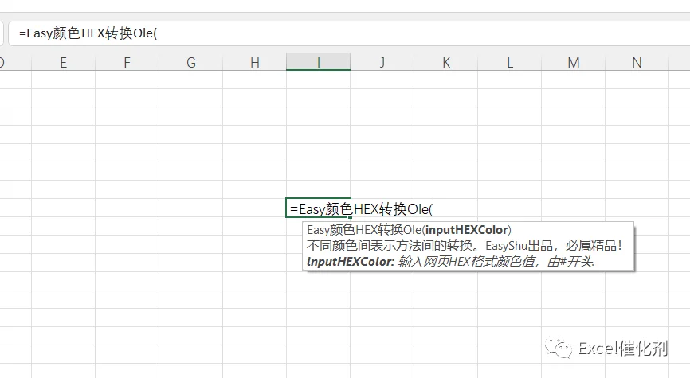690x378 pixels.
Task: Select column J header
Action: click(382, 62)
